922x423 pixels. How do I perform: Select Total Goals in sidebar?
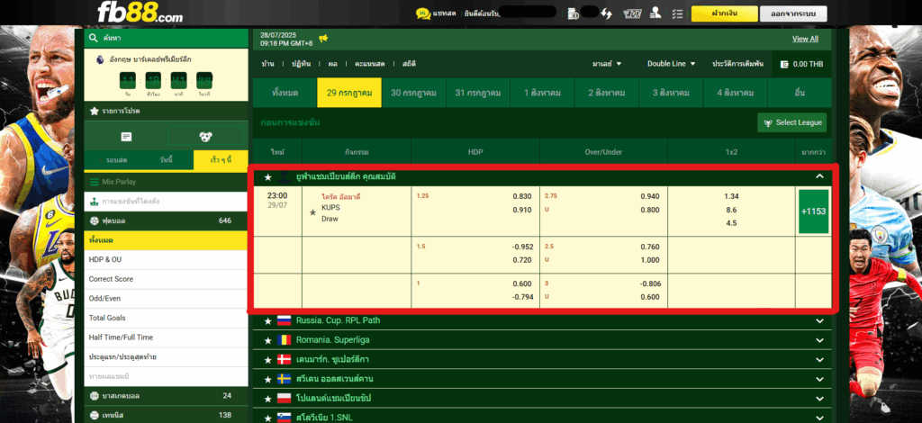pos(166,318)
